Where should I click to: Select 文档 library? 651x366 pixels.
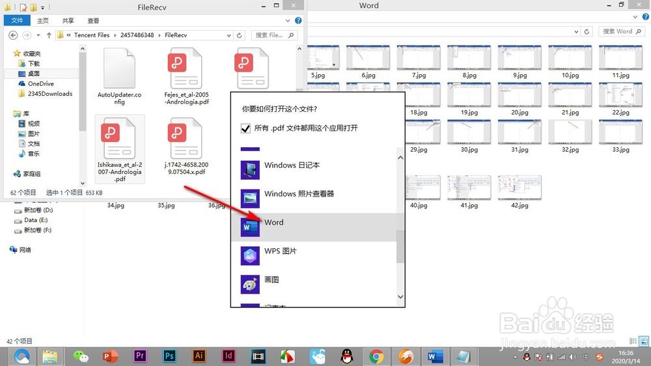click(x=29, y=143)
